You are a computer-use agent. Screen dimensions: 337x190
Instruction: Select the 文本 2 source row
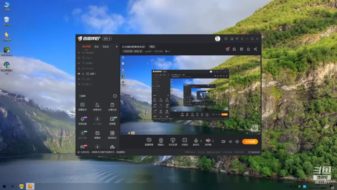(98, 58)
